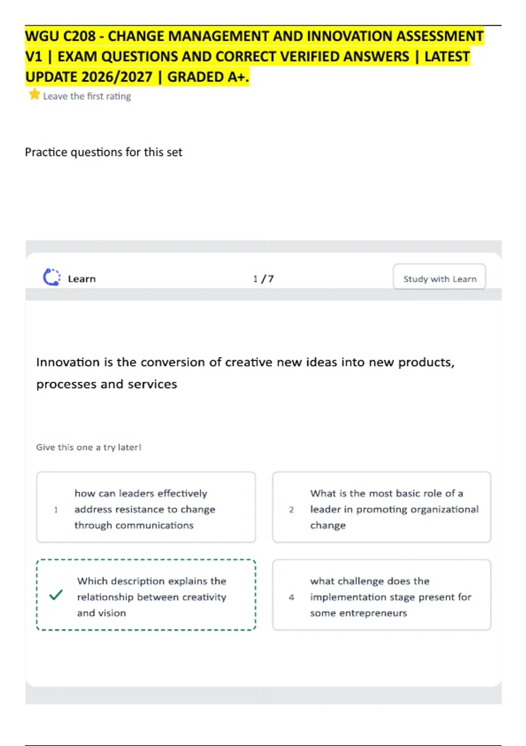This screenshot has height=746, width=526.
Task: Click the number 2 badge on the second answer
Action: tap(291, 509)
